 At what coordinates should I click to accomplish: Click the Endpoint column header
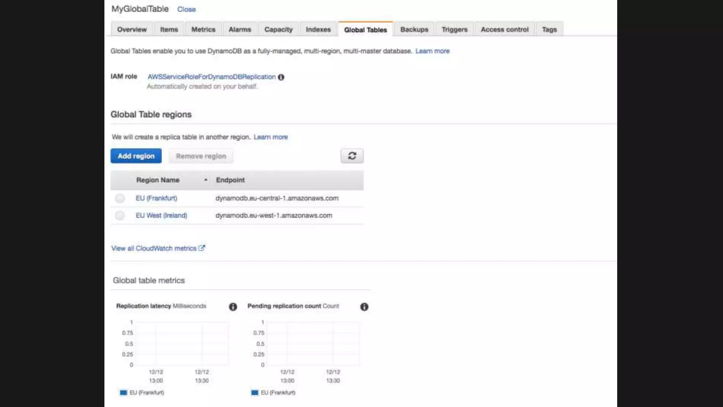(230, 180)
